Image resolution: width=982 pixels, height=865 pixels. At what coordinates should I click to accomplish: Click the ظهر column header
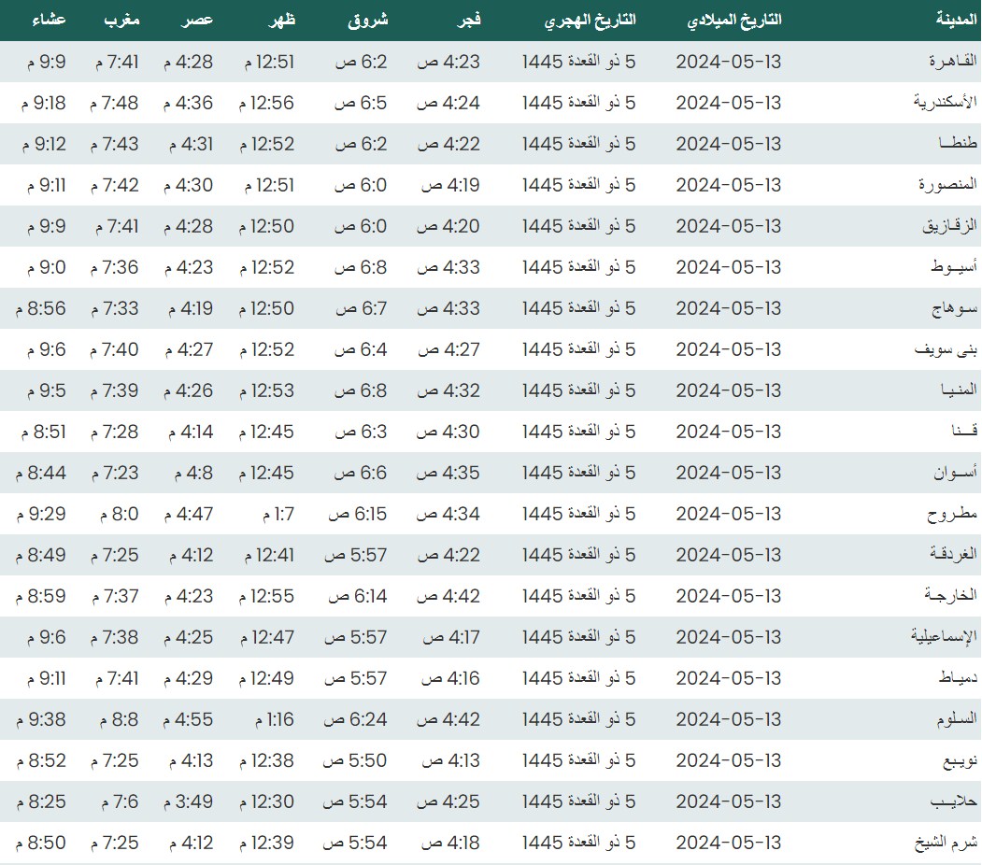click(281, 20)
